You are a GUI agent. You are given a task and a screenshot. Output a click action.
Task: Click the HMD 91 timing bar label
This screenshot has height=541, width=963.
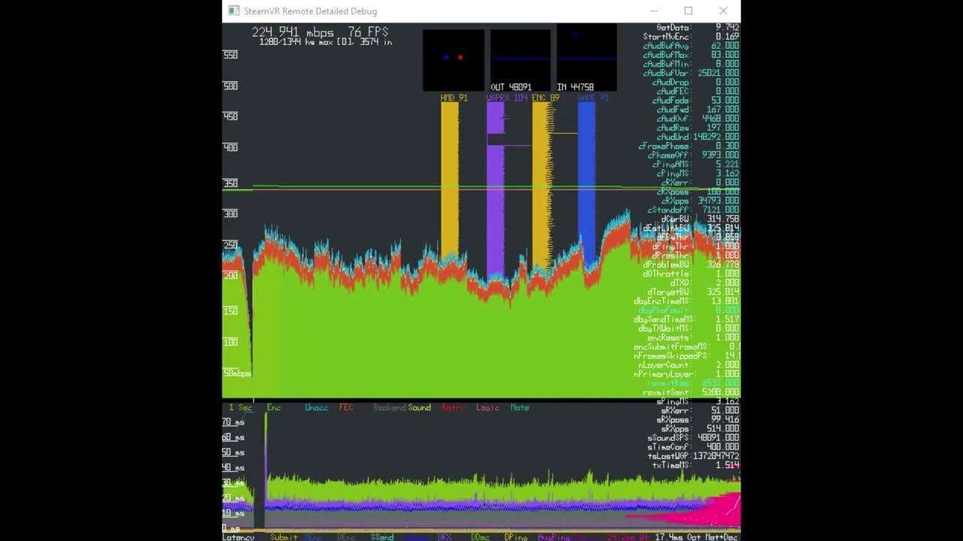pos(454,98)
